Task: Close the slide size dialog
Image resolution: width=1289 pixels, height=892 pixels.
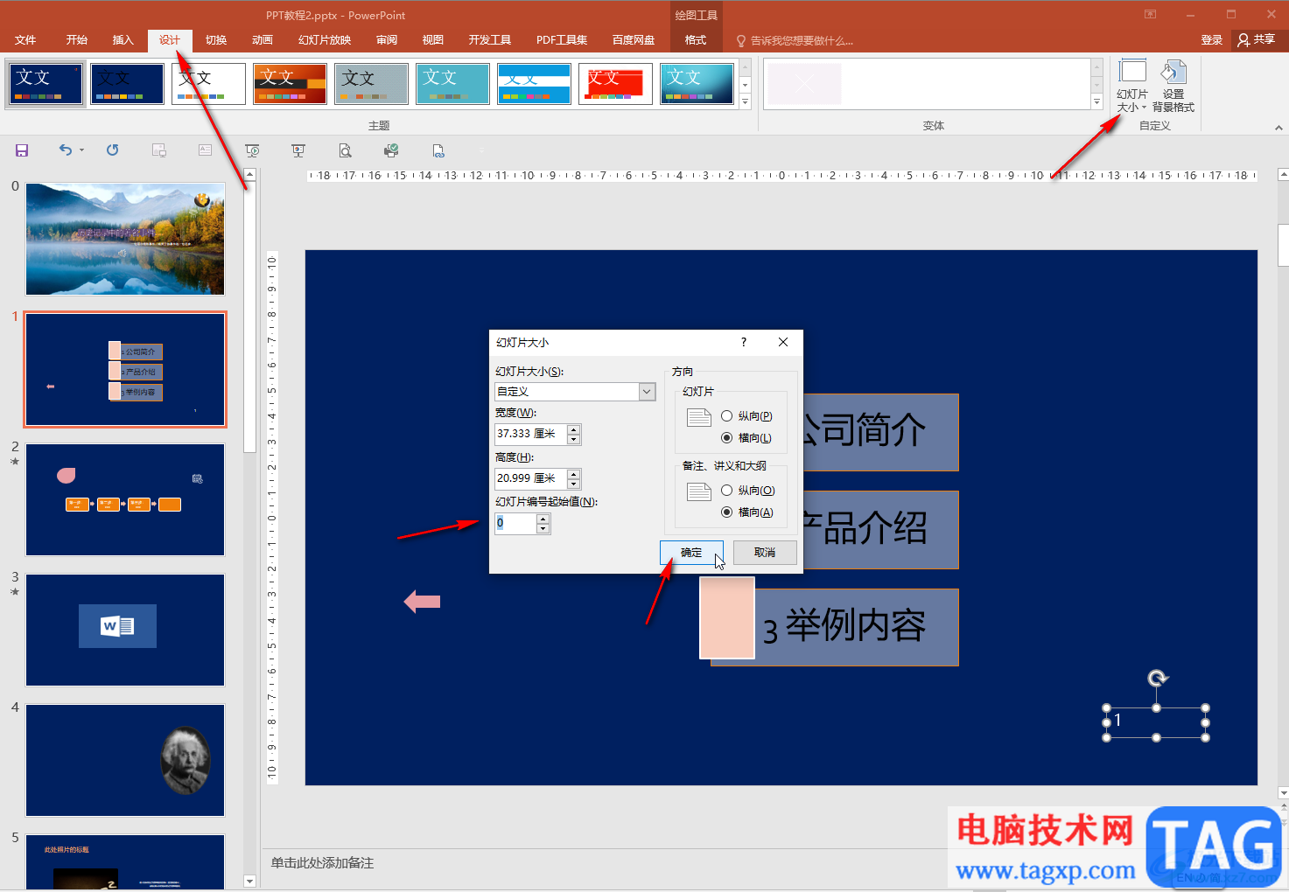Action: coord(783,342)
